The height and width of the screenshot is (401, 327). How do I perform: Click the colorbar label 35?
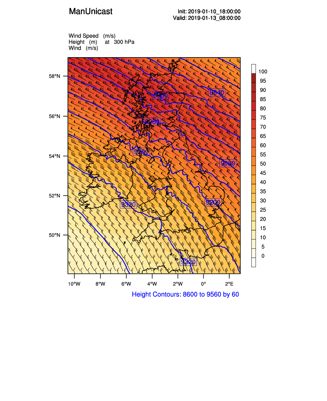[263, 192]
